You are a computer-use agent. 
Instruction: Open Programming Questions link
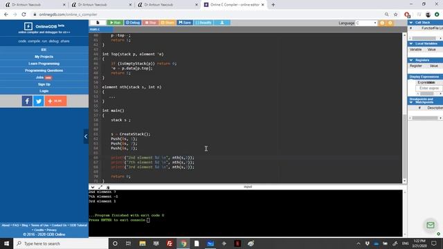[x=44, y=71]
